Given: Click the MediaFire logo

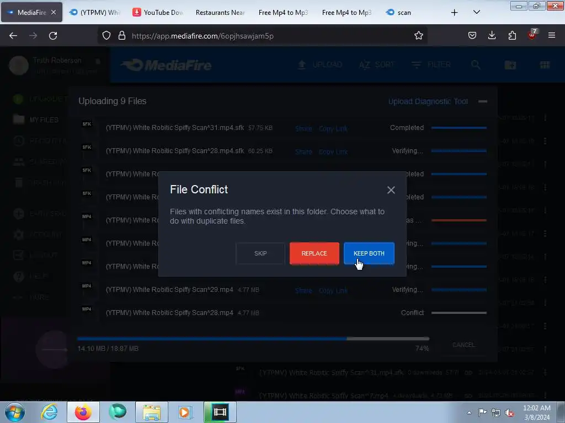Looking at the screenshot, I should (x=166, y=65).
